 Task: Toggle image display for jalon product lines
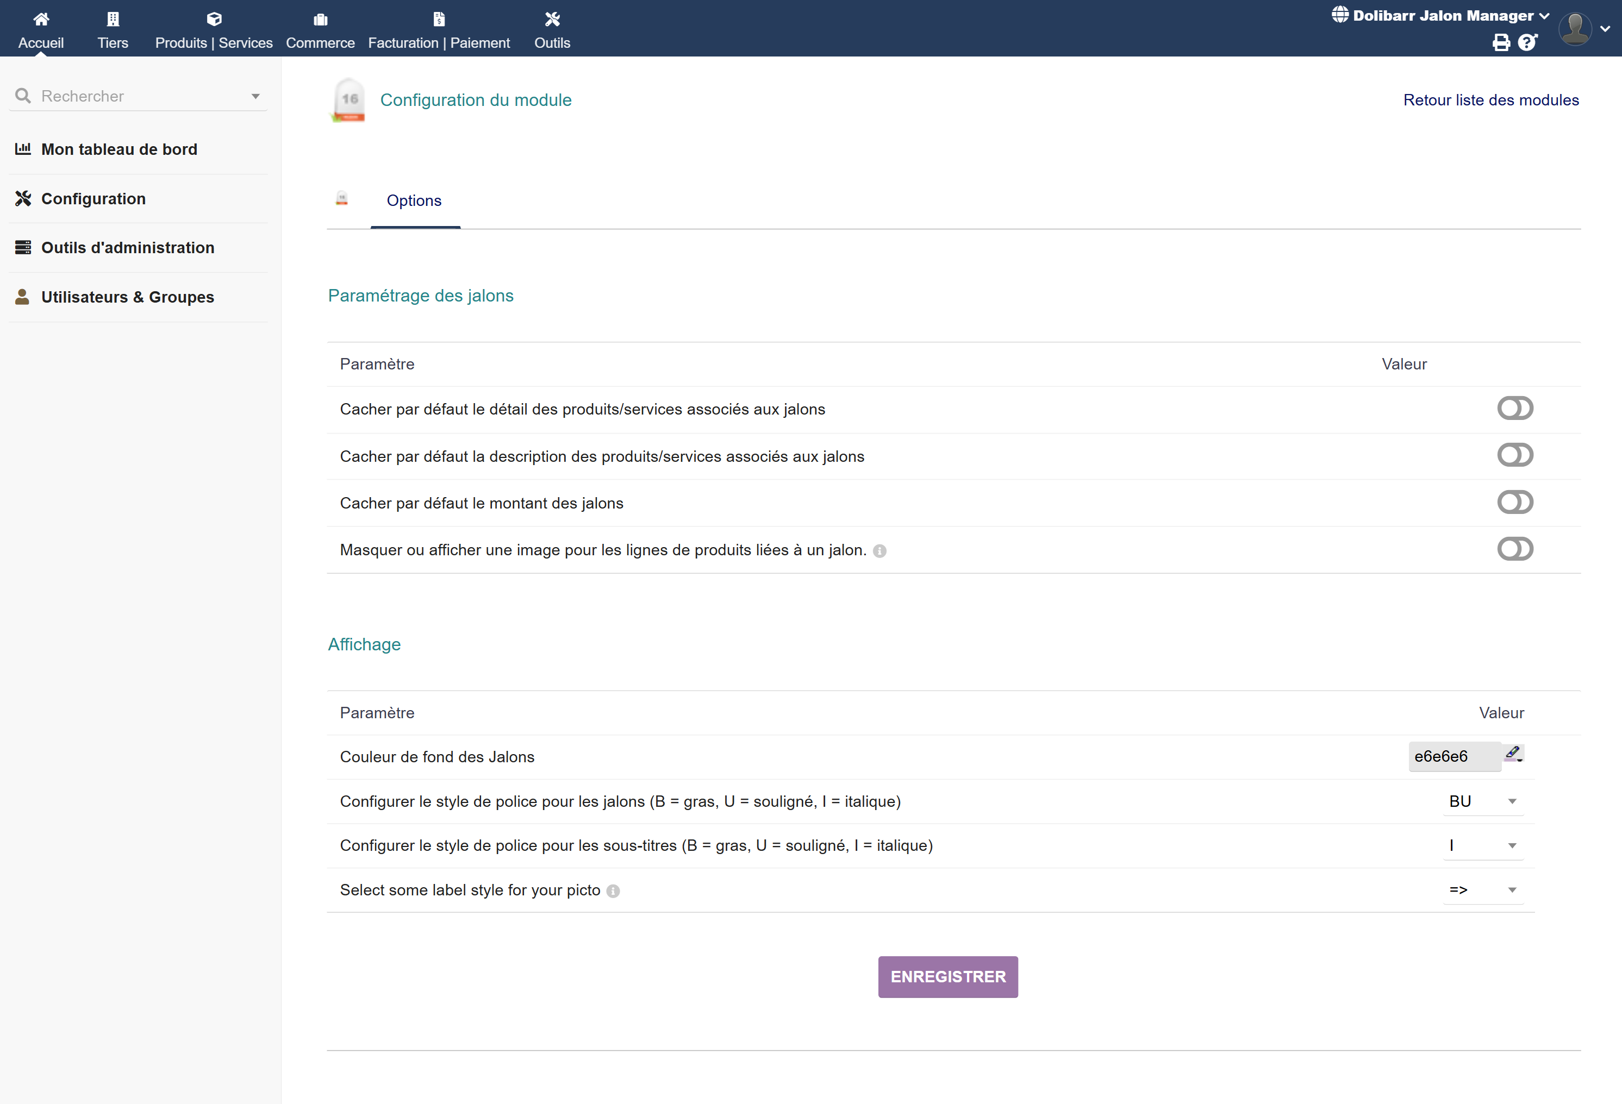pyautogui.click(x=1514, y=550)
